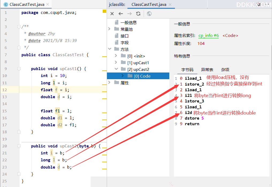Select 字段 in the tree
This screenshot has height=187, width=272.
pyautogui.click(x=124, y=43)
